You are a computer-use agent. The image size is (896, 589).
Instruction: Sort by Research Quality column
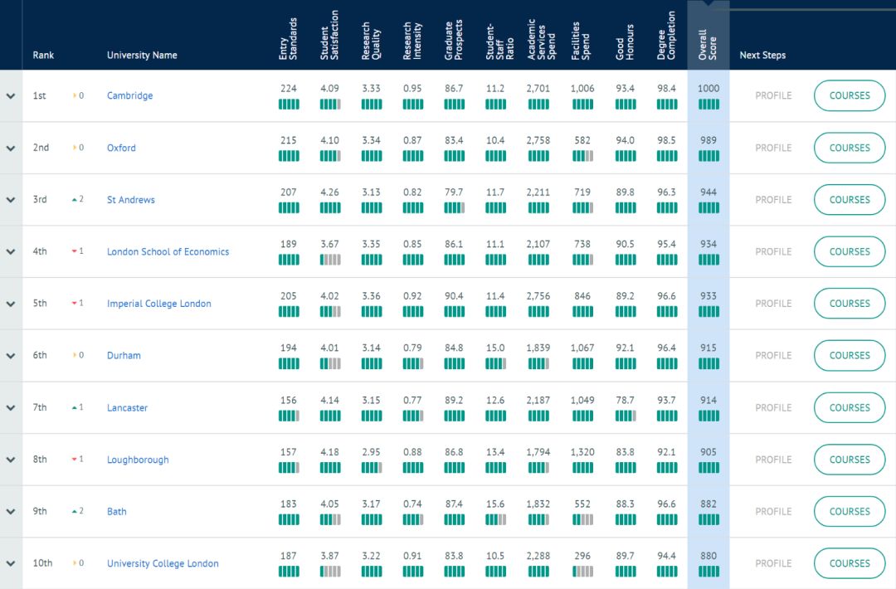pyautogui.click(x=371, y=41)
